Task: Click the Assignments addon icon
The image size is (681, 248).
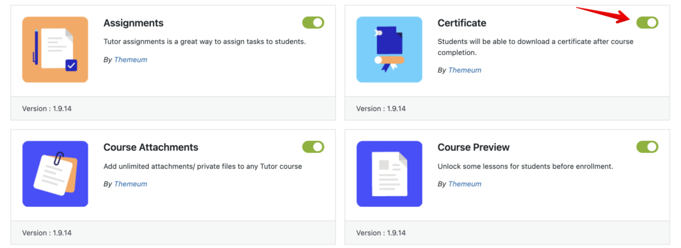Action: click(55, 49)
